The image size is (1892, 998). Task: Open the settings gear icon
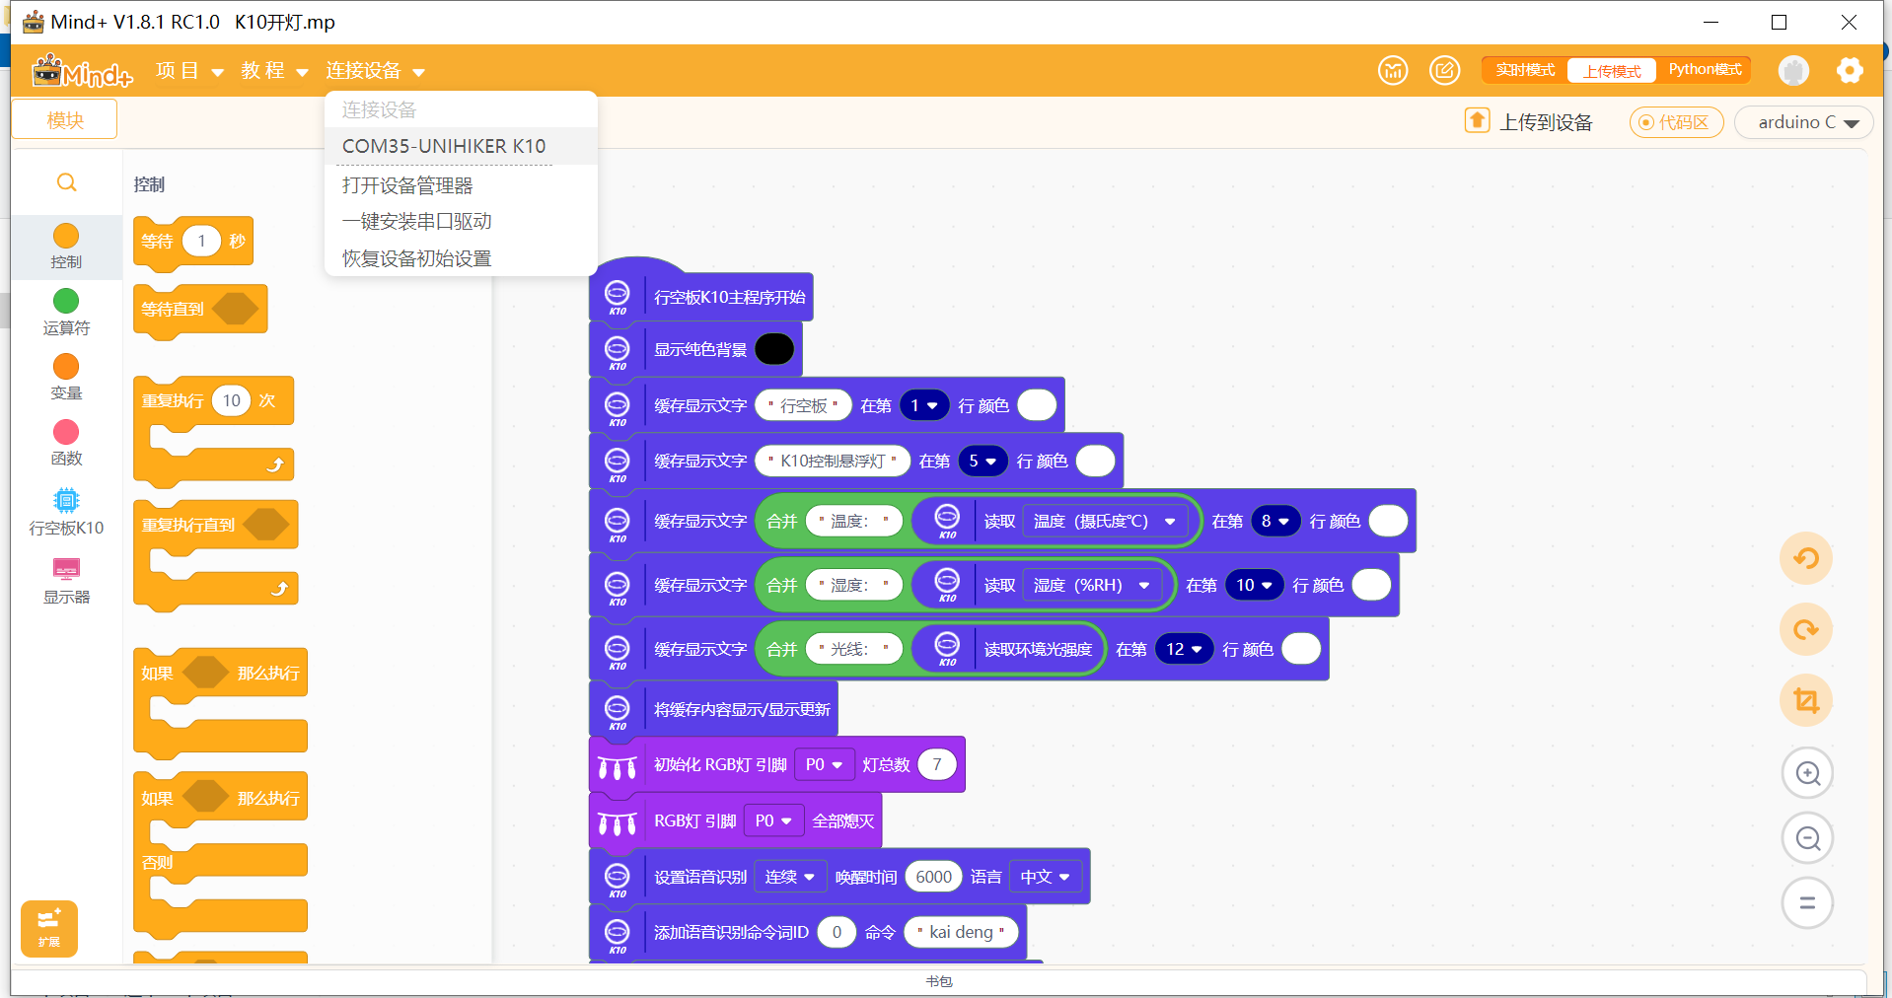click(1850, 70)
